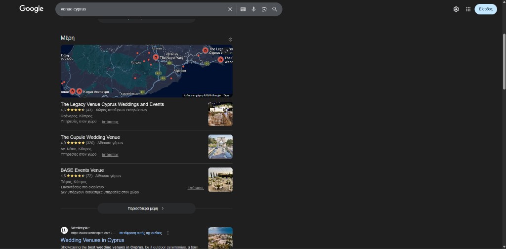Viewport: 506px width, 249px height.
Task: Start voice search with the microphone icon
Action: (x=253, y=9)
